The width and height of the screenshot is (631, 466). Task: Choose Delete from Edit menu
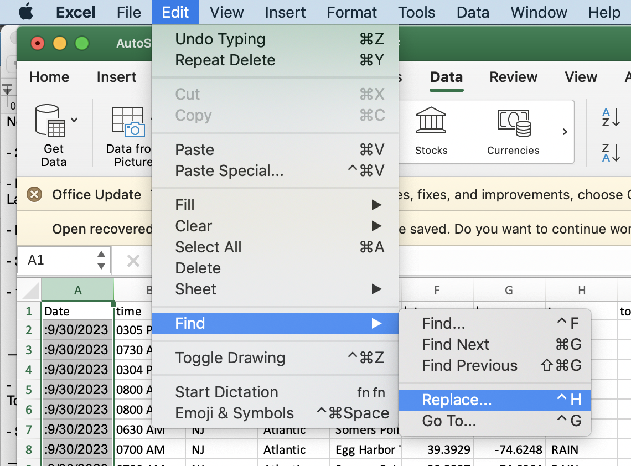click(x=275, y=268)
